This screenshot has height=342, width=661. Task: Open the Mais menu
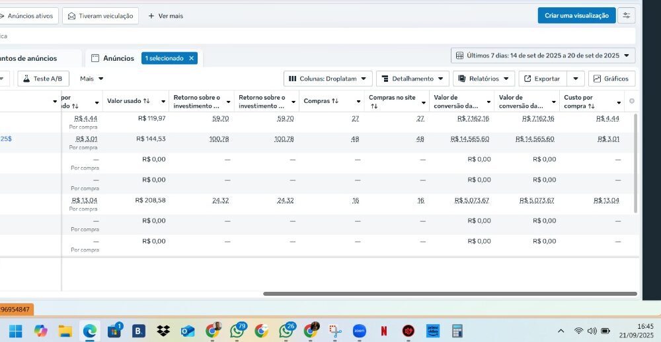coord(92,79)
